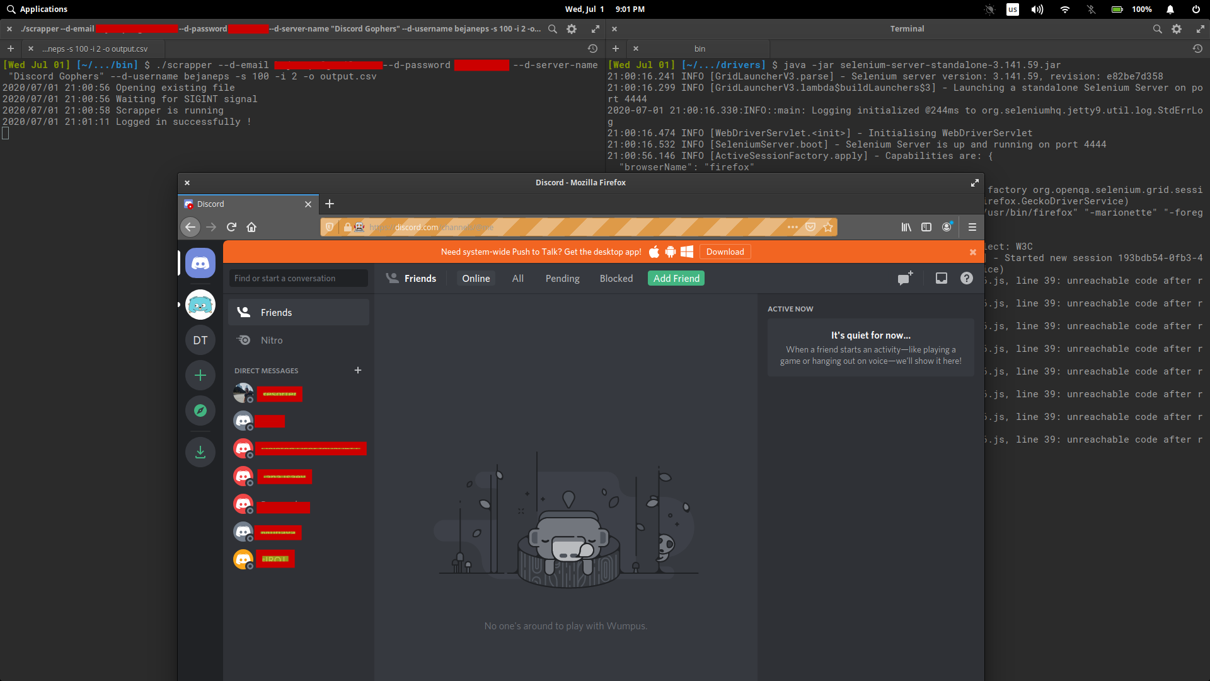Click the Discord Help question mark icon
Screen dimensions: 1210x681
pyautogui.click(x=966, y=278)
